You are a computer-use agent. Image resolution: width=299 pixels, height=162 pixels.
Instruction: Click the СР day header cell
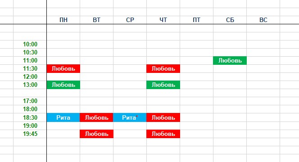coord(130,20)
